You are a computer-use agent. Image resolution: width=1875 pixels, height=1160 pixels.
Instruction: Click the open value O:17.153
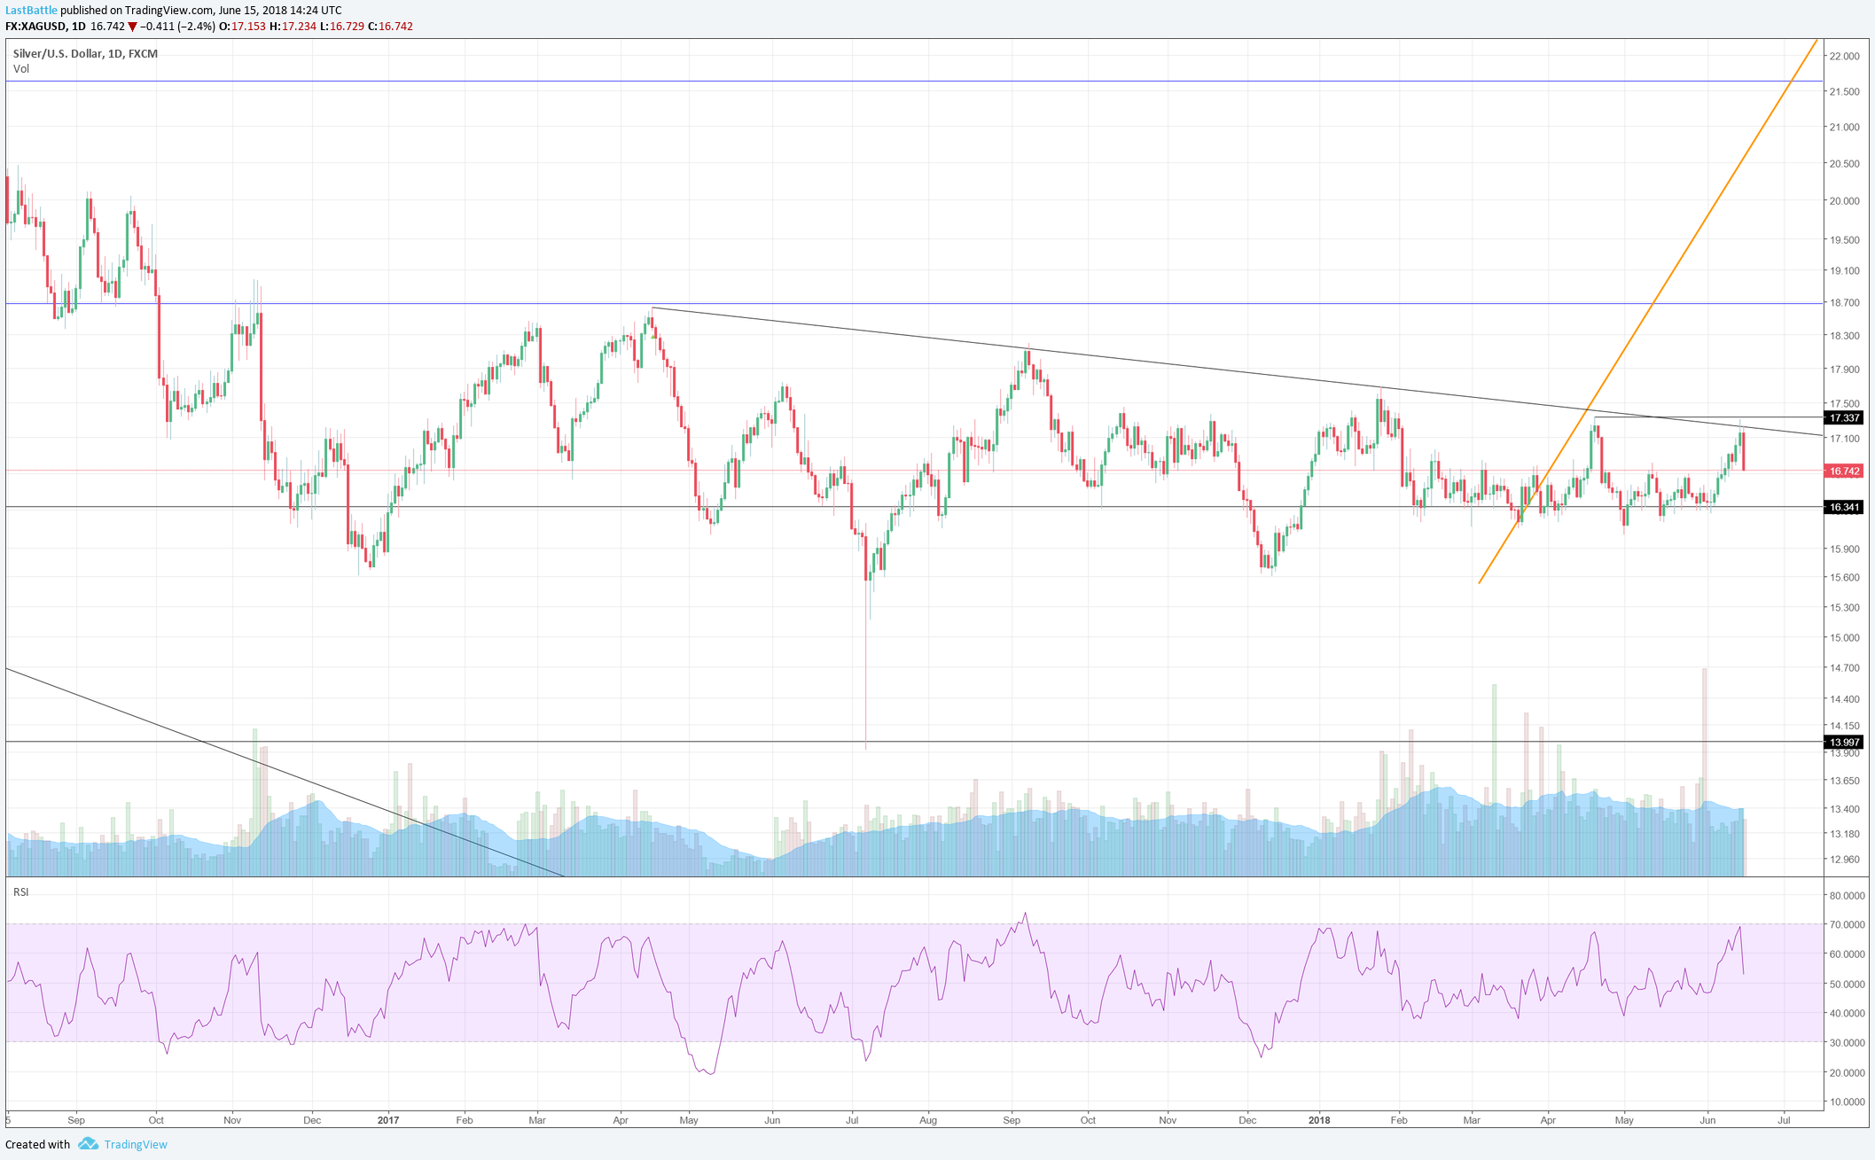[x=244, y=27]
